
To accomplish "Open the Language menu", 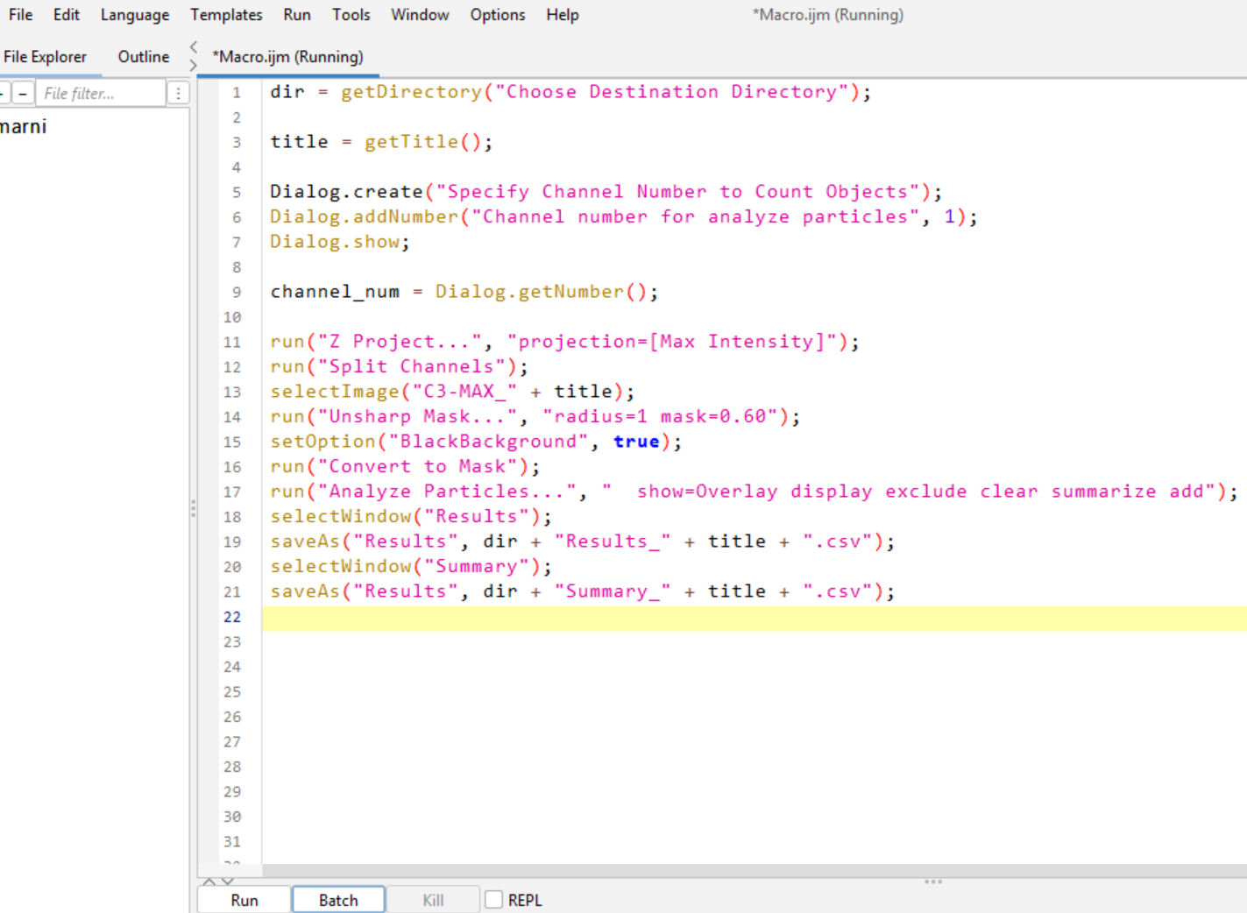I will pyautogui.click(x=135, y=15).
